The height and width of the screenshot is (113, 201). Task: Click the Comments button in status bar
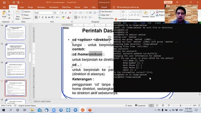[140, 105]
